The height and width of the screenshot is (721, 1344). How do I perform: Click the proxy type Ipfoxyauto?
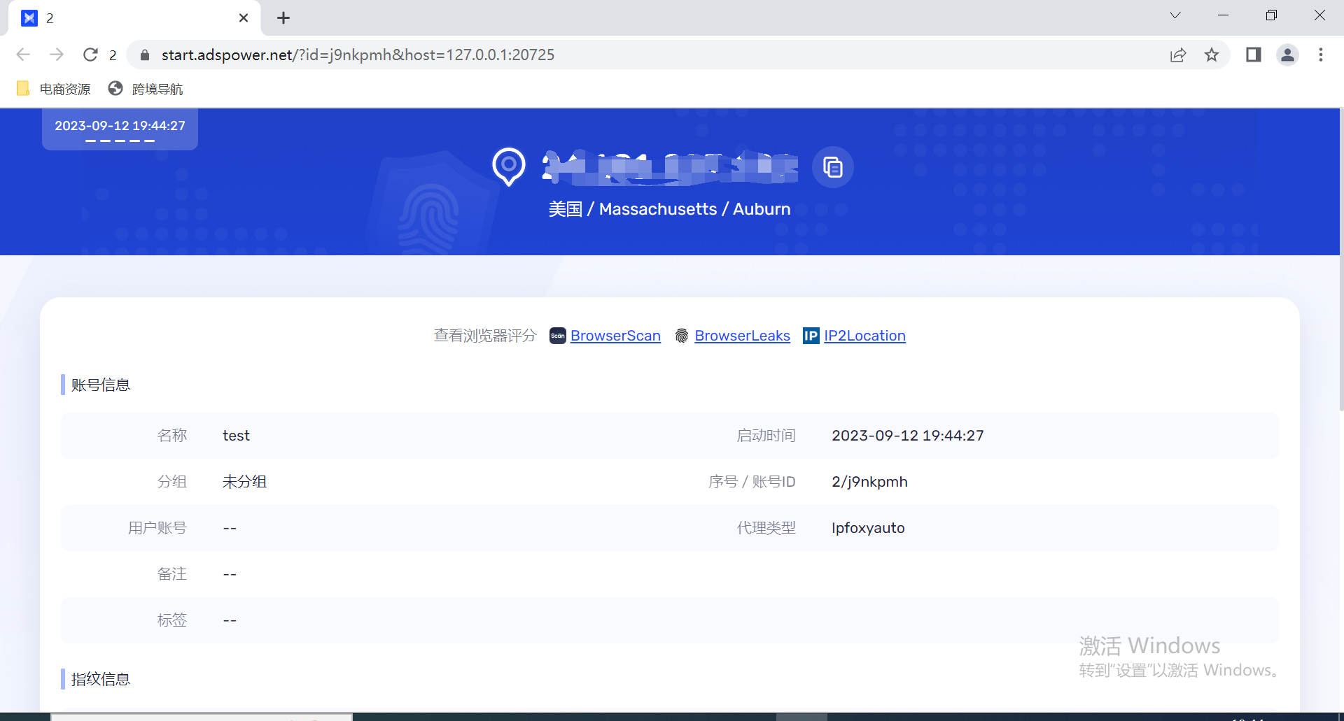point(868,528)
